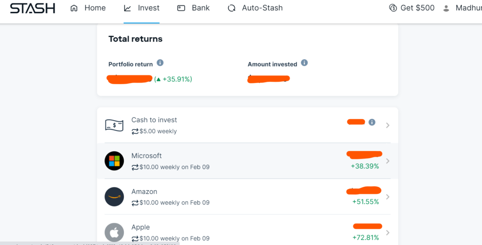482x245 pixels.
Task: Click the STASH logo
Action: [32, 8]
